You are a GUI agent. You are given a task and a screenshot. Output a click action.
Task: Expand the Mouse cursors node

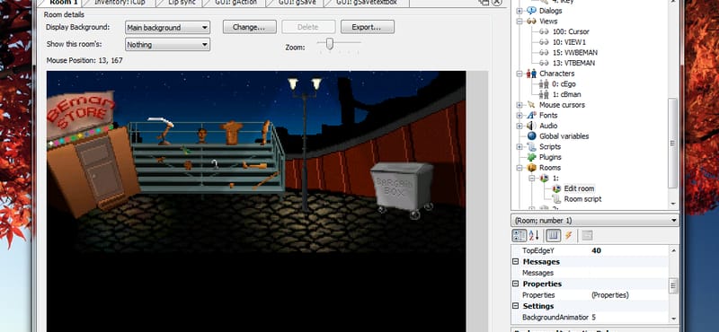[x=519, y=105]
